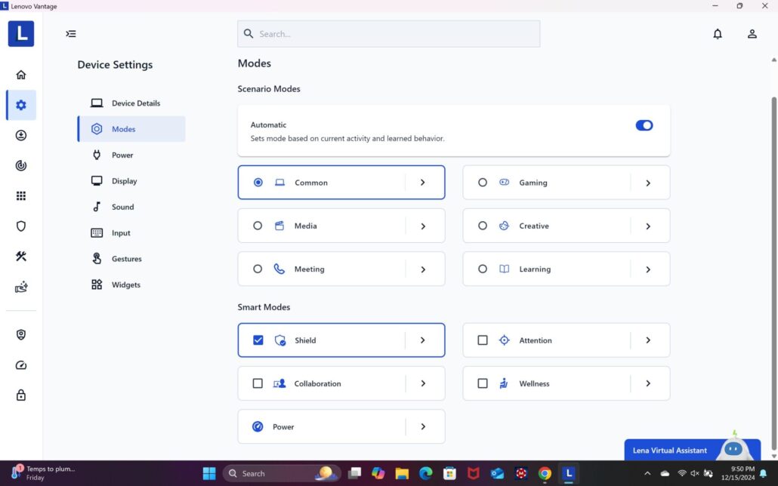Select the Meeting mode radio button
The image size is (778, 486).
pos(258,269)
